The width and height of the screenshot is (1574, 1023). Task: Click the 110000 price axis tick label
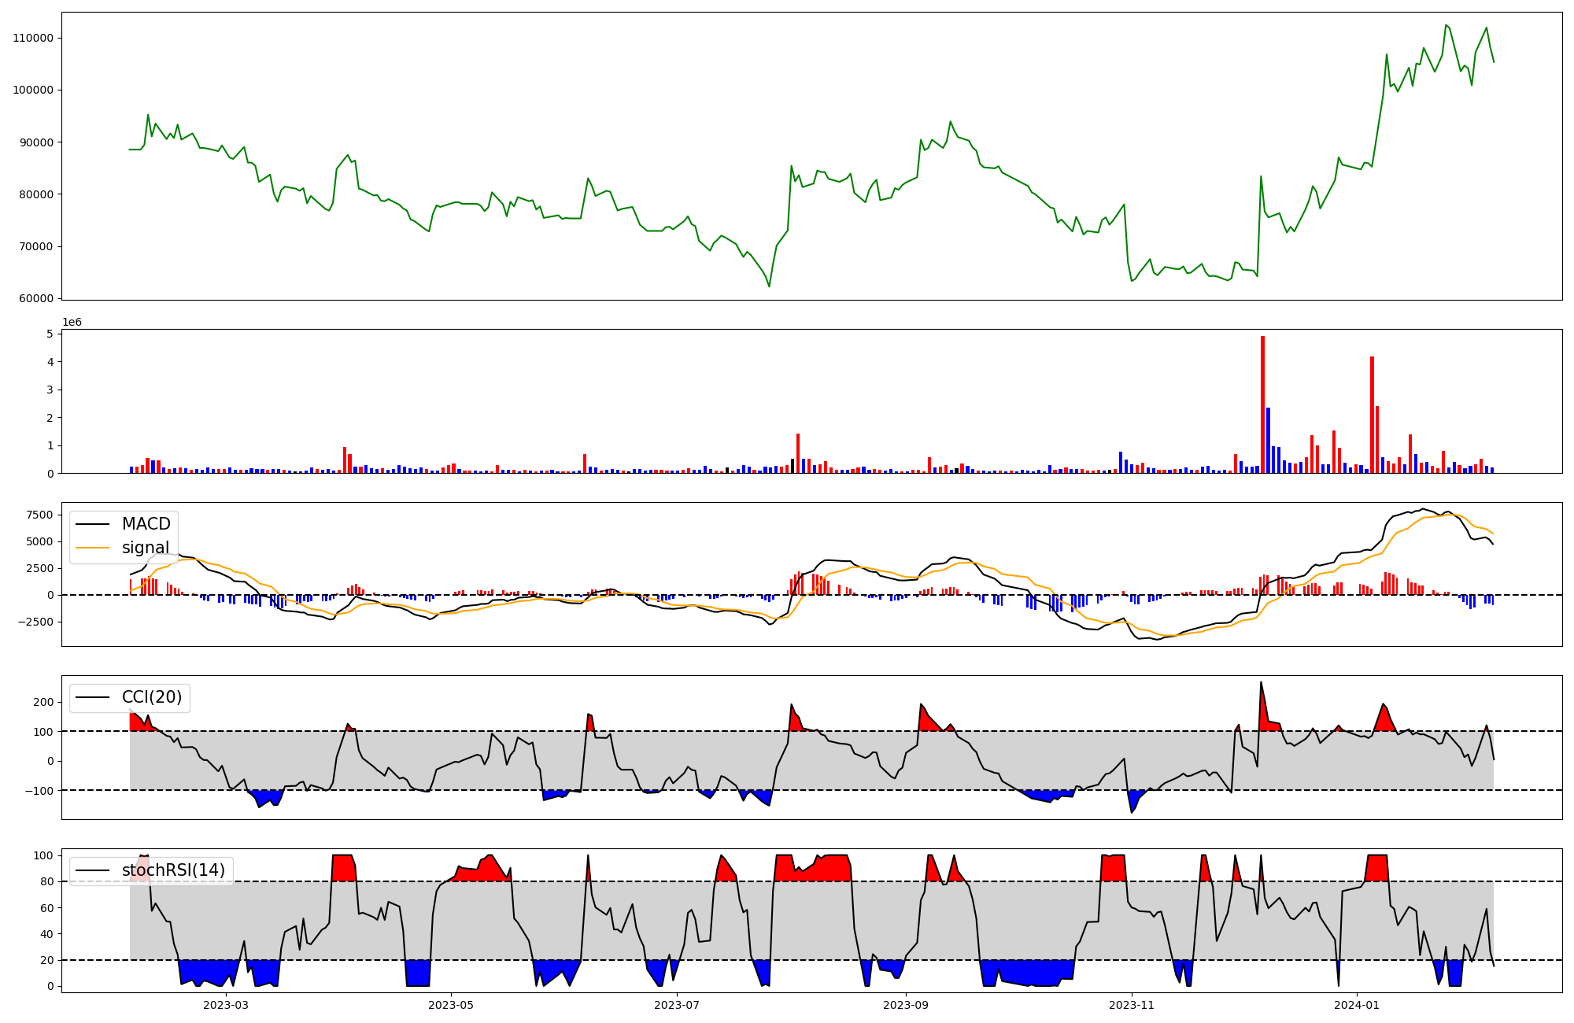click(x=33, y=38)
